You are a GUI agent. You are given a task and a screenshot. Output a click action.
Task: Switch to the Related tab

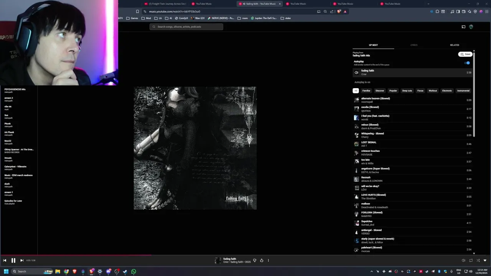[455, 45]
